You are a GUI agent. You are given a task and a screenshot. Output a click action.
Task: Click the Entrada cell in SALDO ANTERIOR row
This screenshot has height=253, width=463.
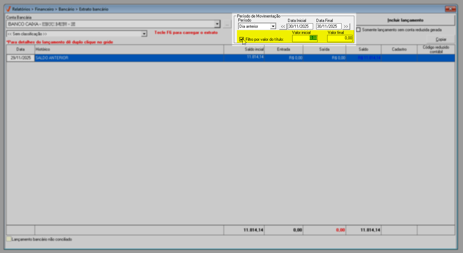(x=284, y=58)
